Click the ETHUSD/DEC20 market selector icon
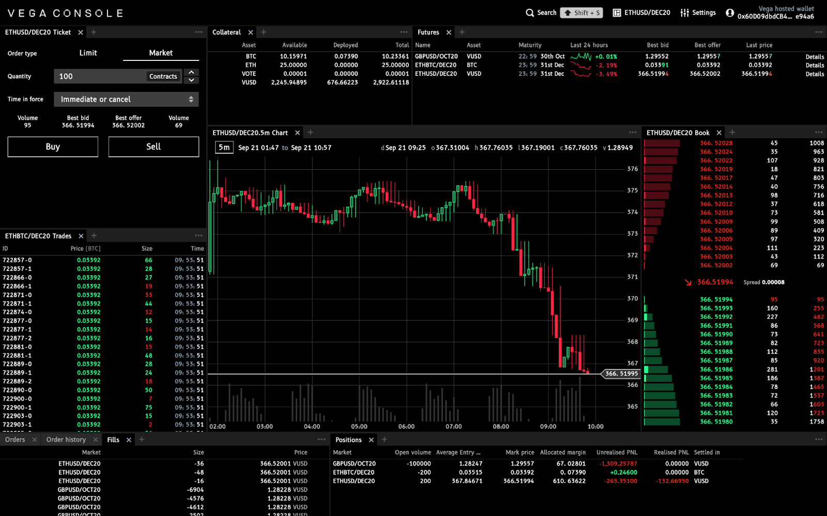Viewport: 827px width, 516px height. 617,13
